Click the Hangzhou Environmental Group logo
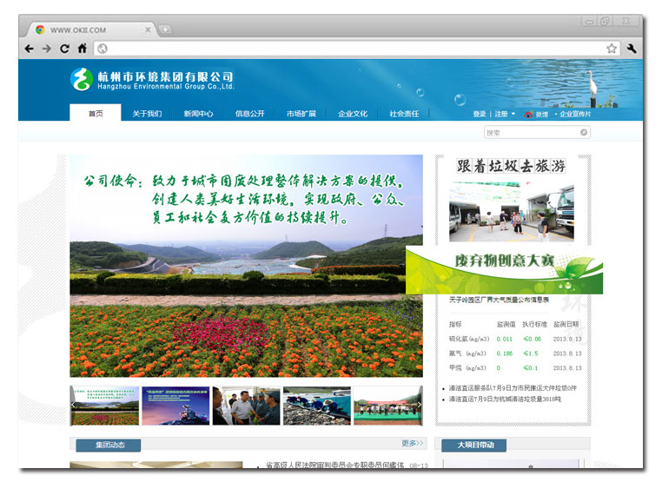 [81, 79]
